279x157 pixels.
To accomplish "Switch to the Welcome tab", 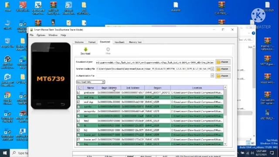I will click(x=79, y=42).
